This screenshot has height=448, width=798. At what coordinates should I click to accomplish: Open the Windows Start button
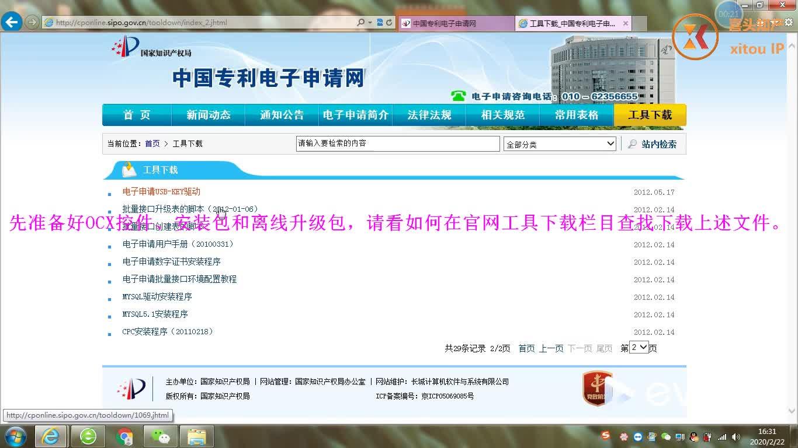coord(14,436)
